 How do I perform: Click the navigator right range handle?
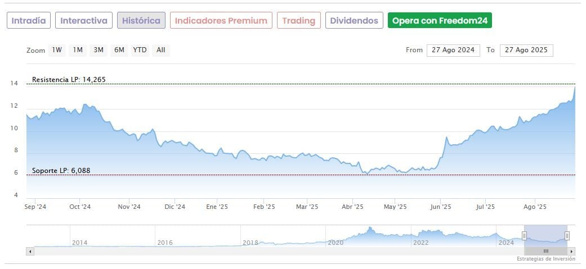[567, 236]
